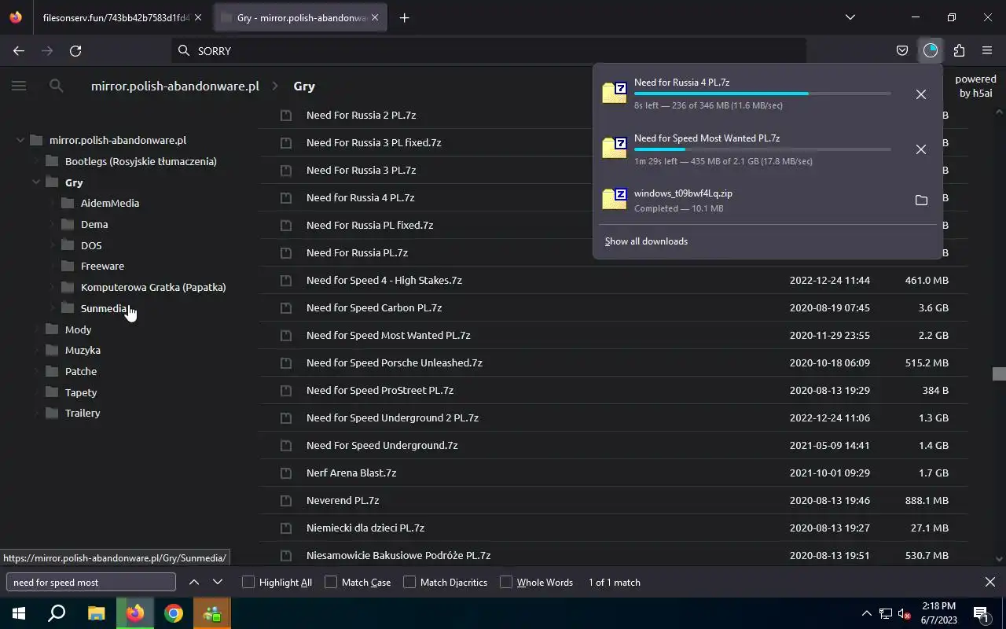1006x629 pixels.
Task: Click the address bar showing SORRY
Action: (489, 50)
